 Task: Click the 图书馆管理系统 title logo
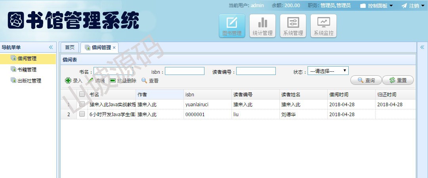(73, 21)
